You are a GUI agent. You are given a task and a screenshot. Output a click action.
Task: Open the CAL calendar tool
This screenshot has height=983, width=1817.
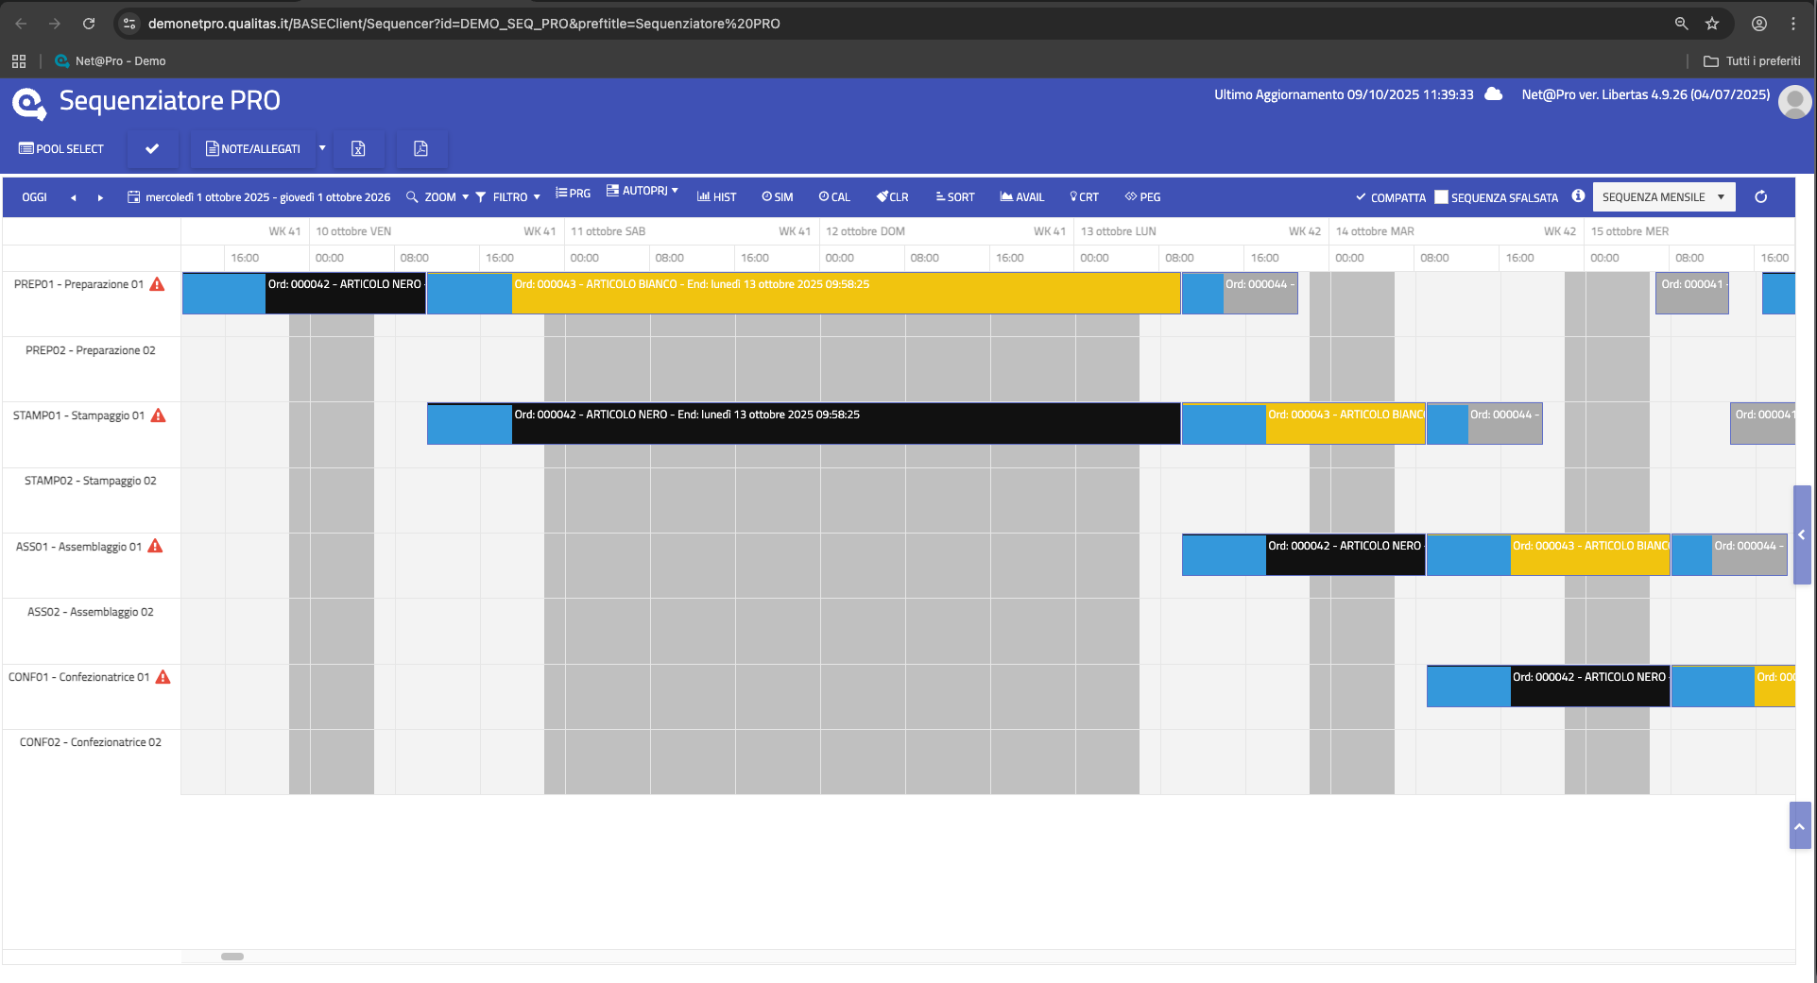(834, 197)
